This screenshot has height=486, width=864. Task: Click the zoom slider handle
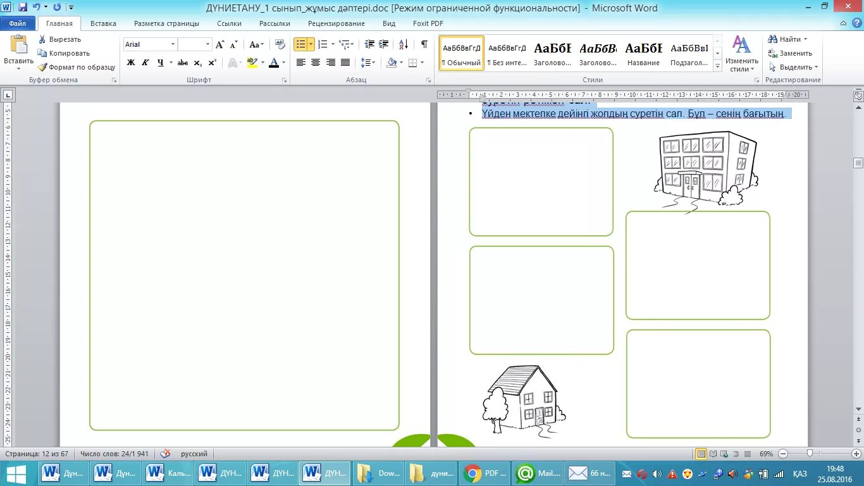[x=810, y=454]
